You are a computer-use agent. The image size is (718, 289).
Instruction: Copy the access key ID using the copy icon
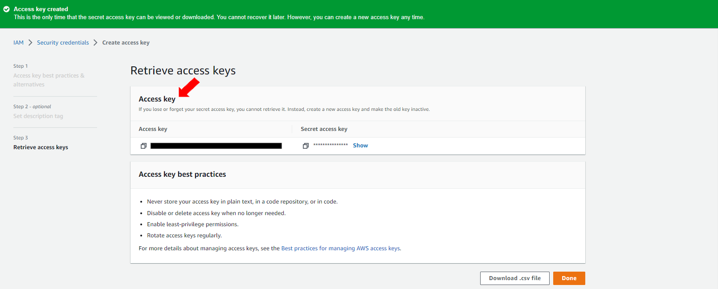click(143, 146)
